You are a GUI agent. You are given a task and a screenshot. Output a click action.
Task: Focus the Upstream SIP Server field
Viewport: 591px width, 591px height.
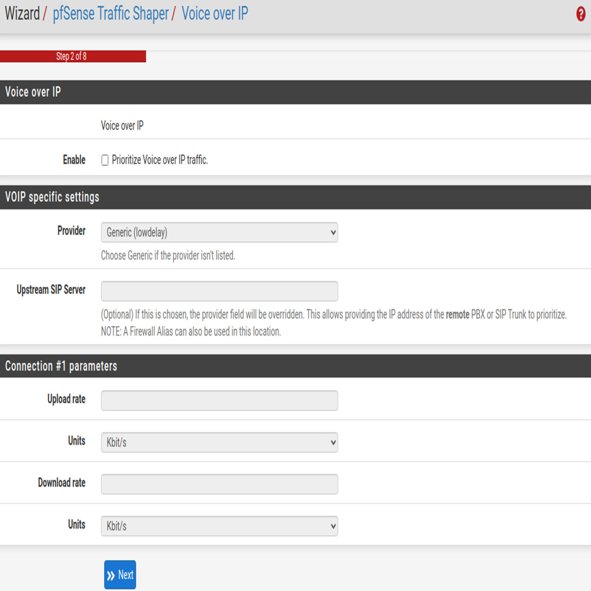click(219, 291)
